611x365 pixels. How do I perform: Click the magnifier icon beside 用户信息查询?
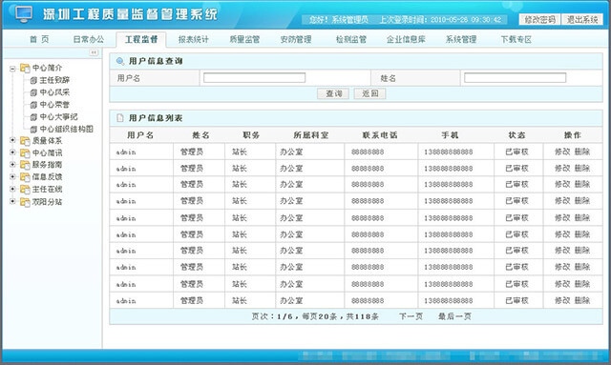click(120, 61)
